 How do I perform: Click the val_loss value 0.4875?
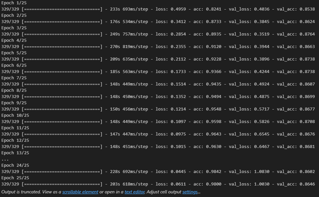[262, 97]
